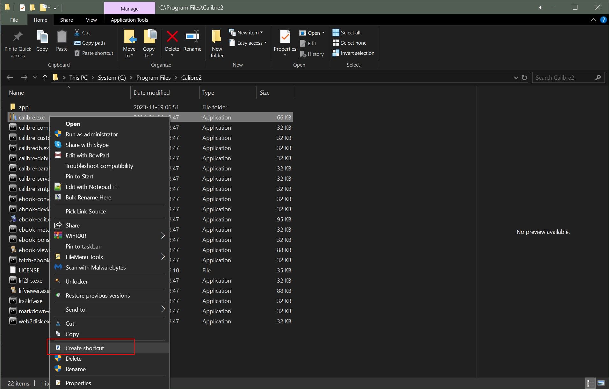This screenshot has width=609, height=389.
Task: Select Run as administrator menu entry
Action: [92, 134]
